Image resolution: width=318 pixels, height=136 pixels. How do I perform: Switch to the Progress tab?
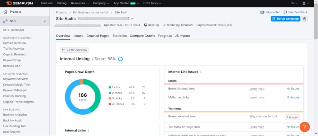165,36
